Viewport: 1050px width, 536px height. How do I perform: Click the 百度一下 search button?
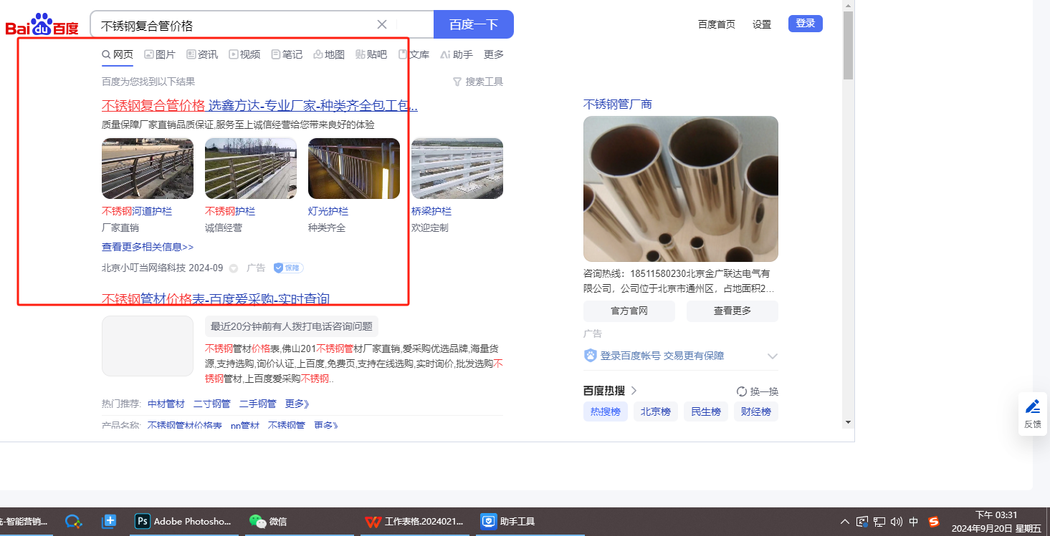pyautogui.click(x=474, y=24)
